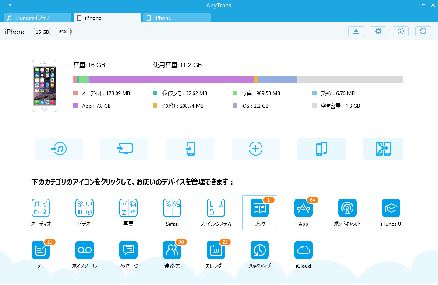Image resolution: width=438 pixels, height=285 pixels.
Task: Click the その他 : 208.74 MB legend entry
Action: coord(178,106)
